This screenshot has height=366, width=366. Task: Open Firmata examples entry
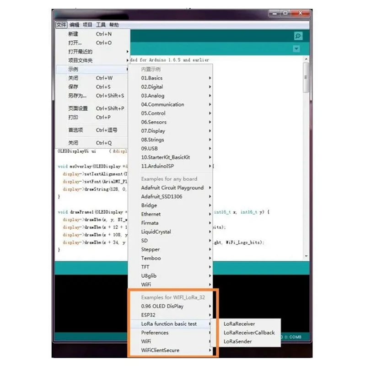coord(171,223)
